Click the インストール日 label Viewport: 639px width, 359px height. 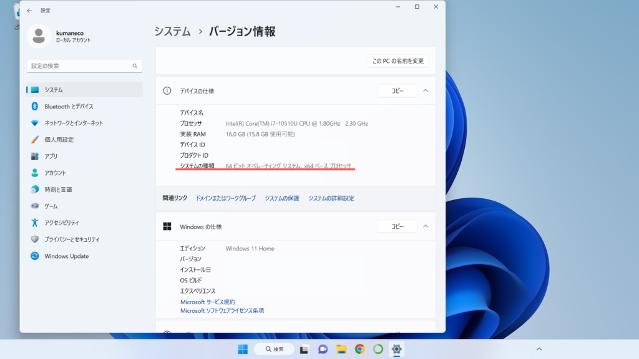coord(195,269)
